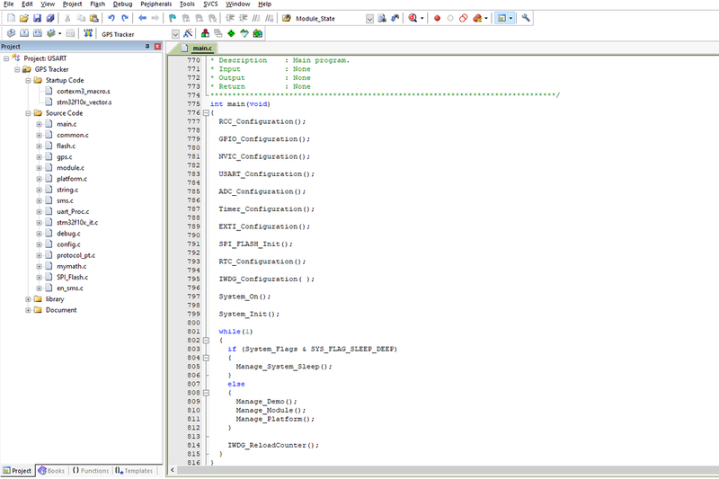Select stm32f10x_it.c in the project tree
The width and height of the screenshot is (719, 479).
pyautogui.click(x=77, y=223)
